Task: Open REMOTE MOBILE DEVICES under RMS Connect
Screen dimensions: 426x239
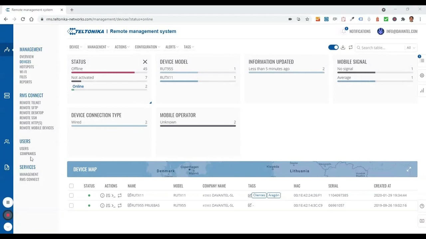Action: [x=37, y=128]
